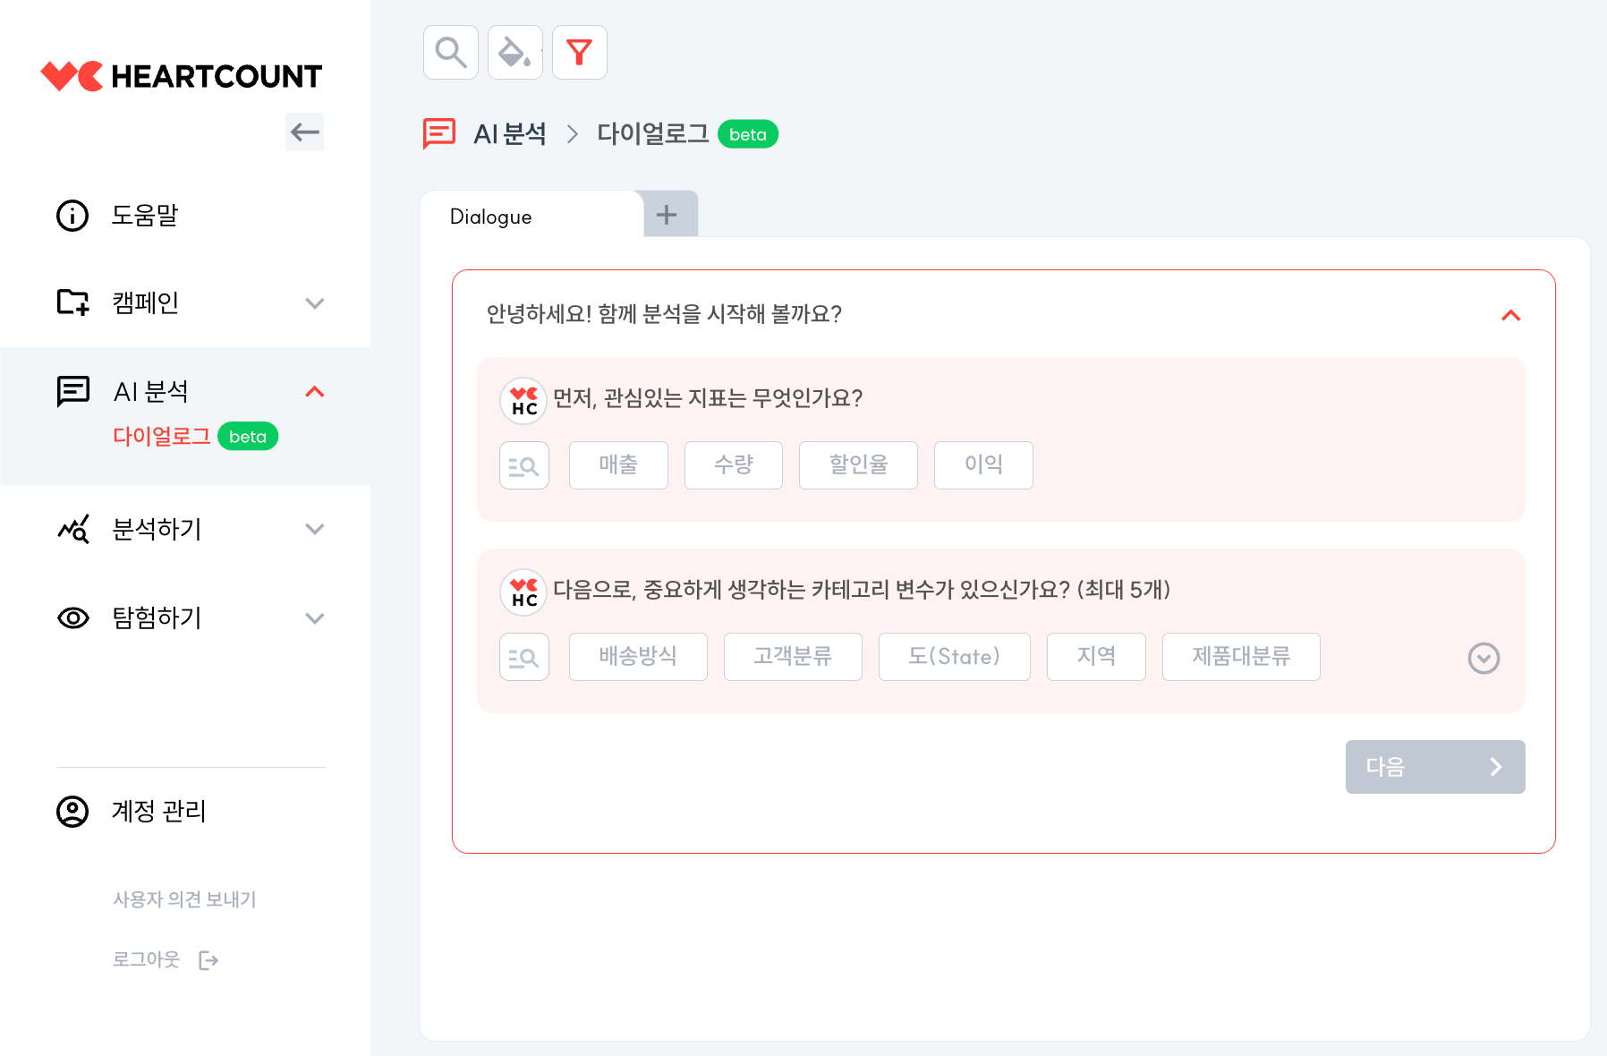Click the green beta badge in breadcrumb
1607x1056 pixels.
coord(748,134)
